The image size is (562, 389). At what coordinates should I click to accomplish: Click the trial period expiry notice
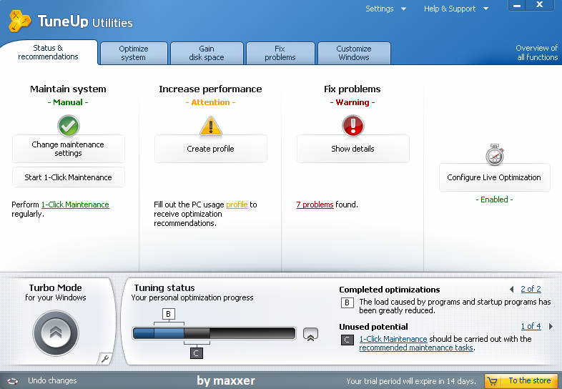pyautogui.click(x=410, y=381)
